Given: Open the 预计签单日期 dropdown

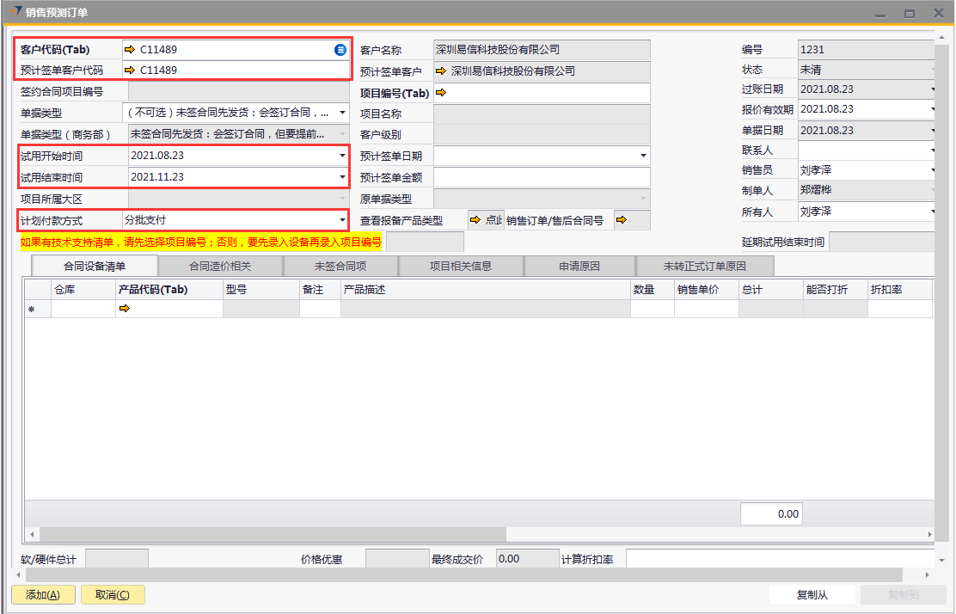Looking at the screenshot, I should click(x=643, y=156).
